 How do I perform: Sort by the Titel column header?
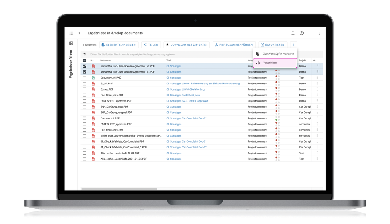coord(169,60)
